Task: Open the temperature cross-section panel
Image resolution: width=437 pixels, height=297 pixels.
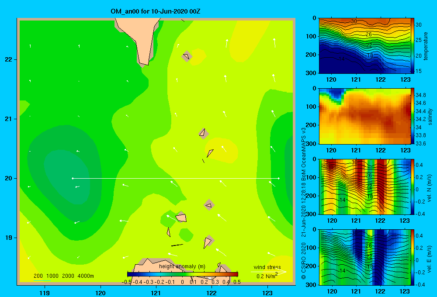Action: [x=364, y=46]
